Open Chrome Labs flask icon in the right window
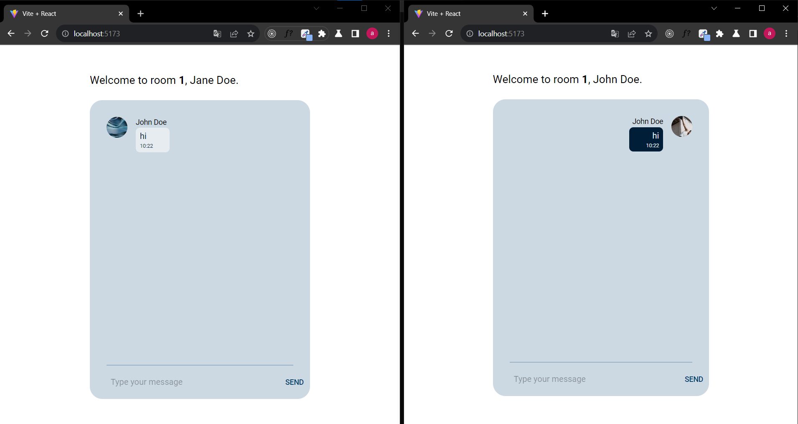 click(x=737, y=34)
